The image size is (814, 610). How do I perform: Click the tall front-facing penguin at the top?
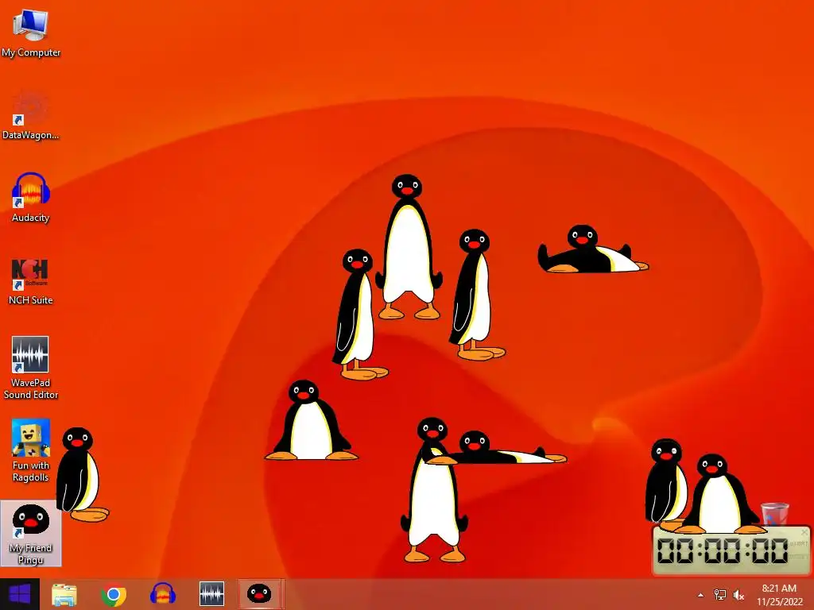point(409,247)
